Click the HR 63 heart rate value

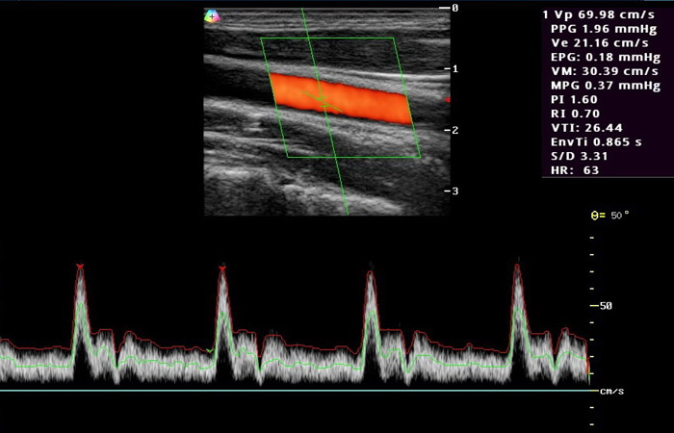[575, 169]
